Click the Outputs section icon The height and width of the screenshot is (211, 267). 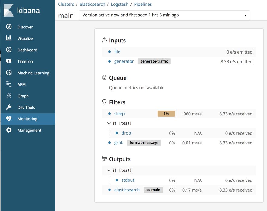[104, 158]
